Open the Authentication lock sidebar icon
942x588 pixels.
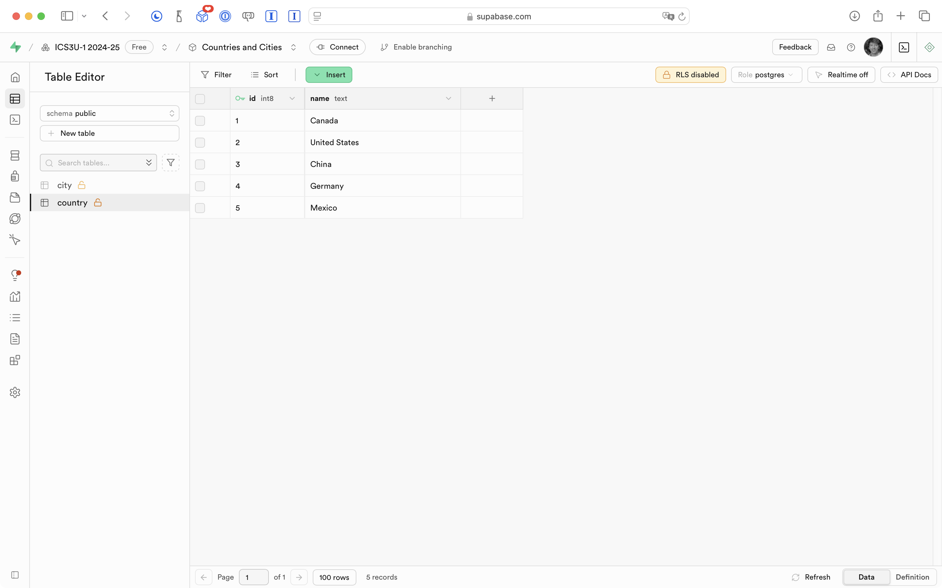15,176
